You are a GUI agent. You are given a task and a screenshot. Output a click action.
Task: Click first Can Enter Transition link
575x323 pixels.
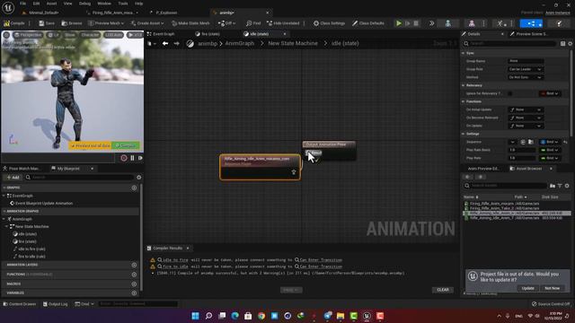321,260
